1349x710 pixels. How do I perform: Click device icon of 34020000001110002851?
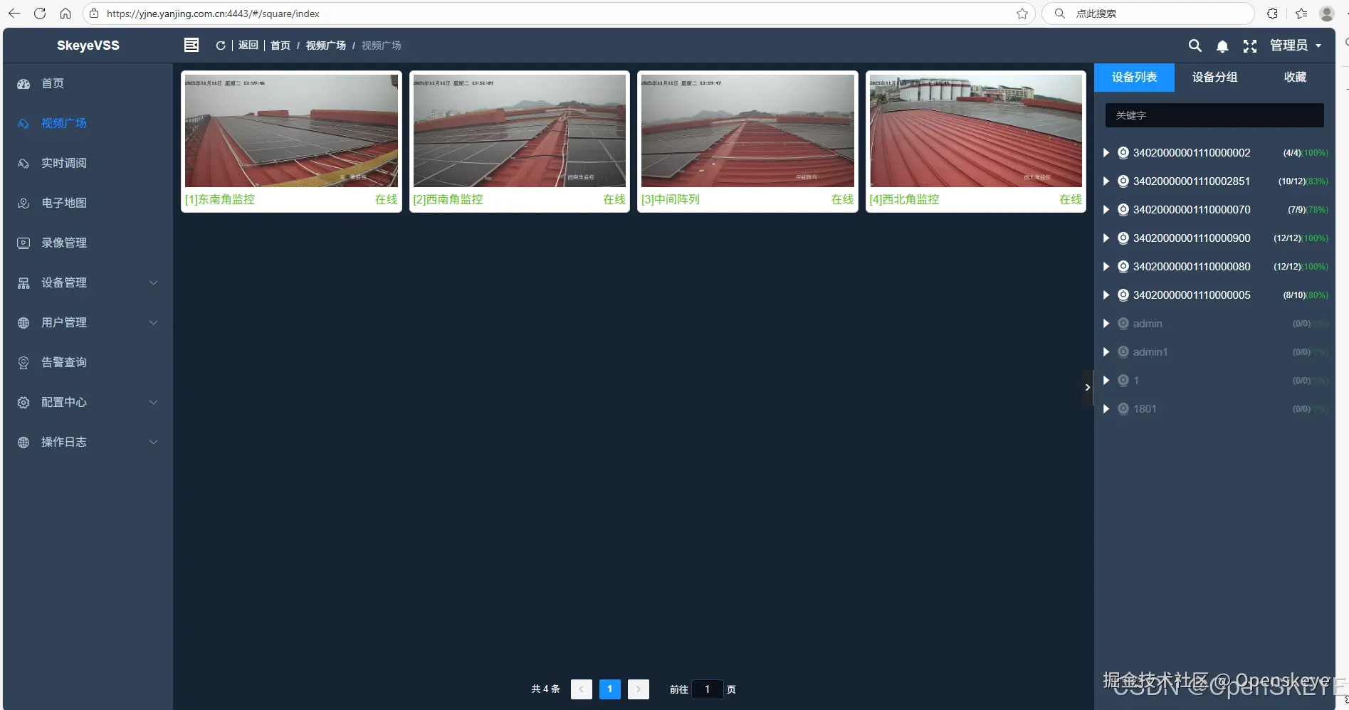tap(1123, 181)
